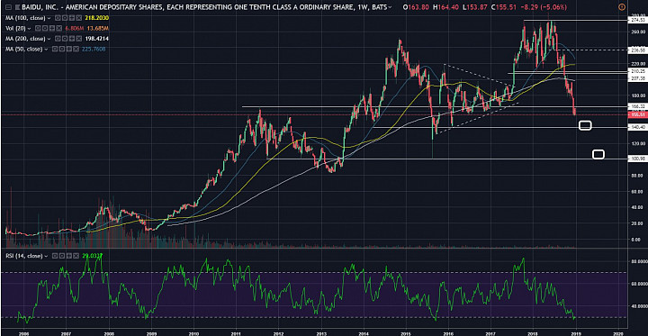Viewport: 648px width, 336px height.
Task: Expand the MA (200, close) indicator dropdown
Action: 49,39
